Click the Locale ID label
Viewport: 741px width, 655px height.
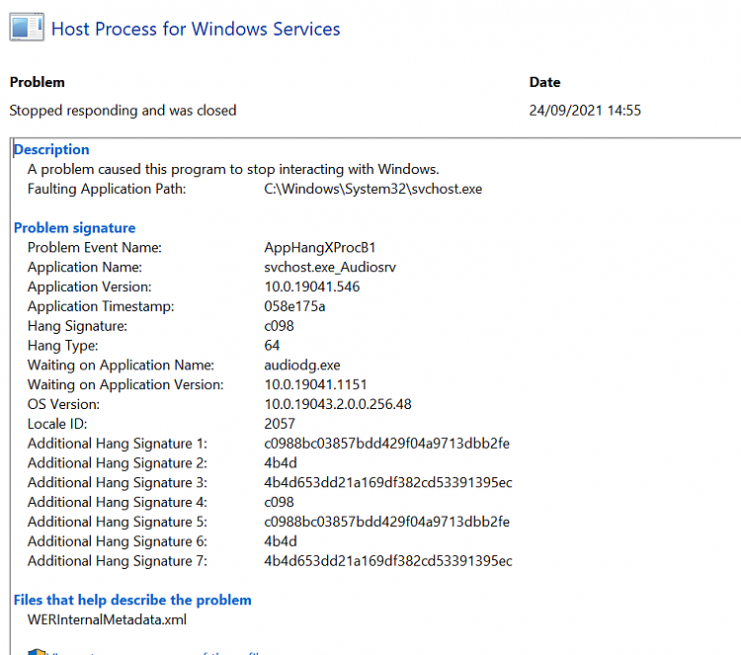(57, 424)
